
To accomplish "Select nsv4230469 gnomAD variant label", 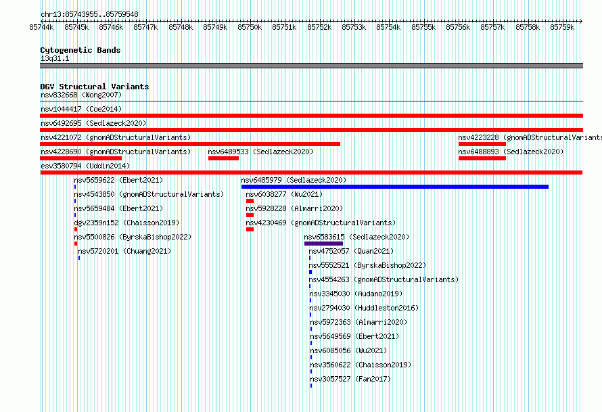I will tap(321, 223).
